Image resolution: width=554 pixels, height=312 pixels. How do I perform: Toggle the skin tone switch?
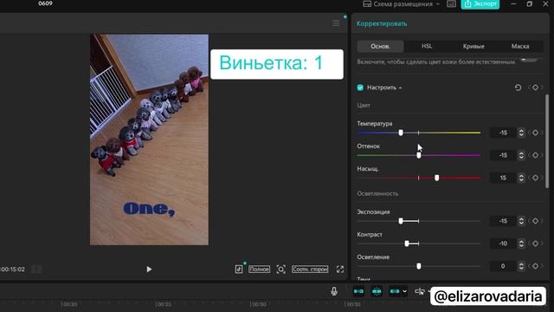pos(529,59)
